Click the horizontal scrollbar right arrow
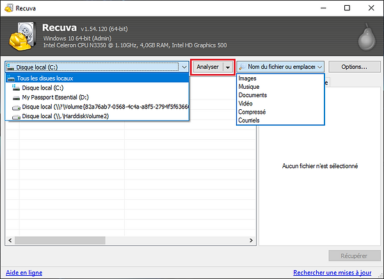Screen dimensions: 384x279 pyautogui.click(x=252, y=241)
